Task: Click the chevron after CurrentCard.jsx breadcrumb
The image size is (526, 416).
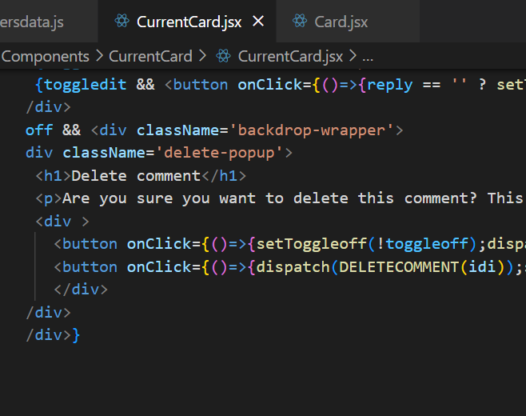Action: (353, 56)
